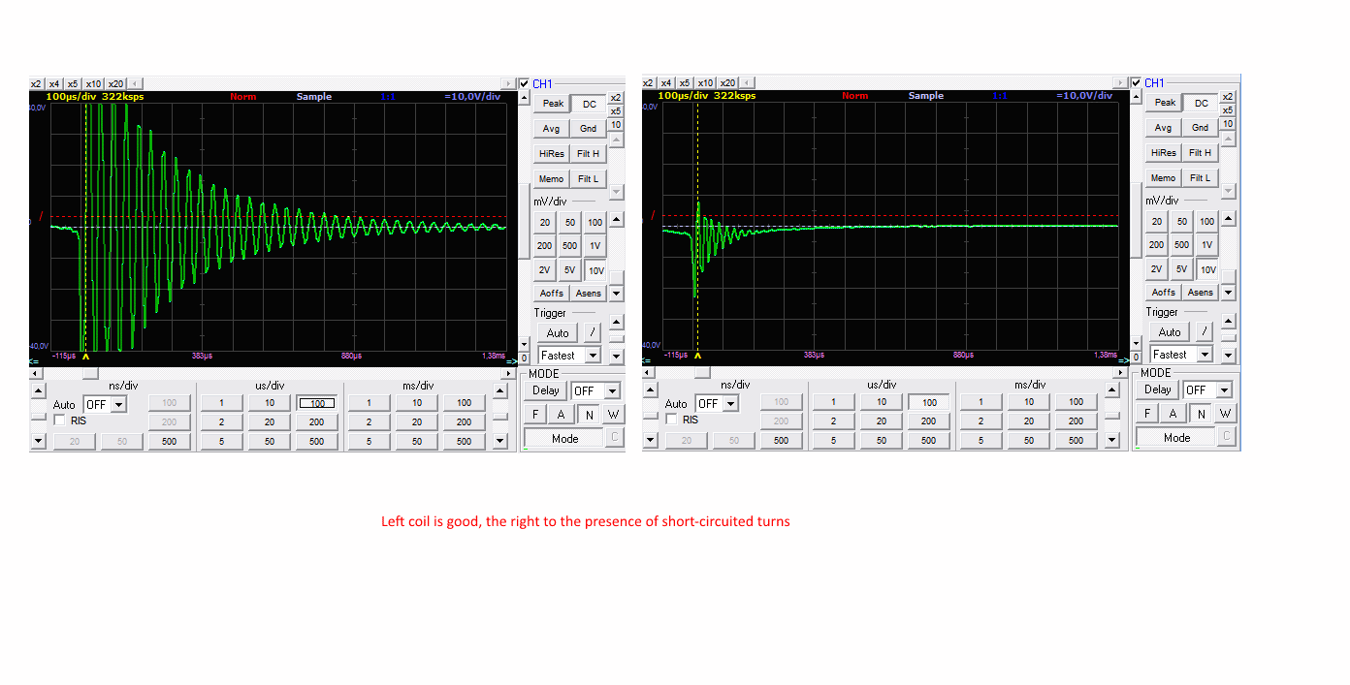Click the Mode button on the right scope
This screenshot has width=1350, height=685.
click(1177, 438)
